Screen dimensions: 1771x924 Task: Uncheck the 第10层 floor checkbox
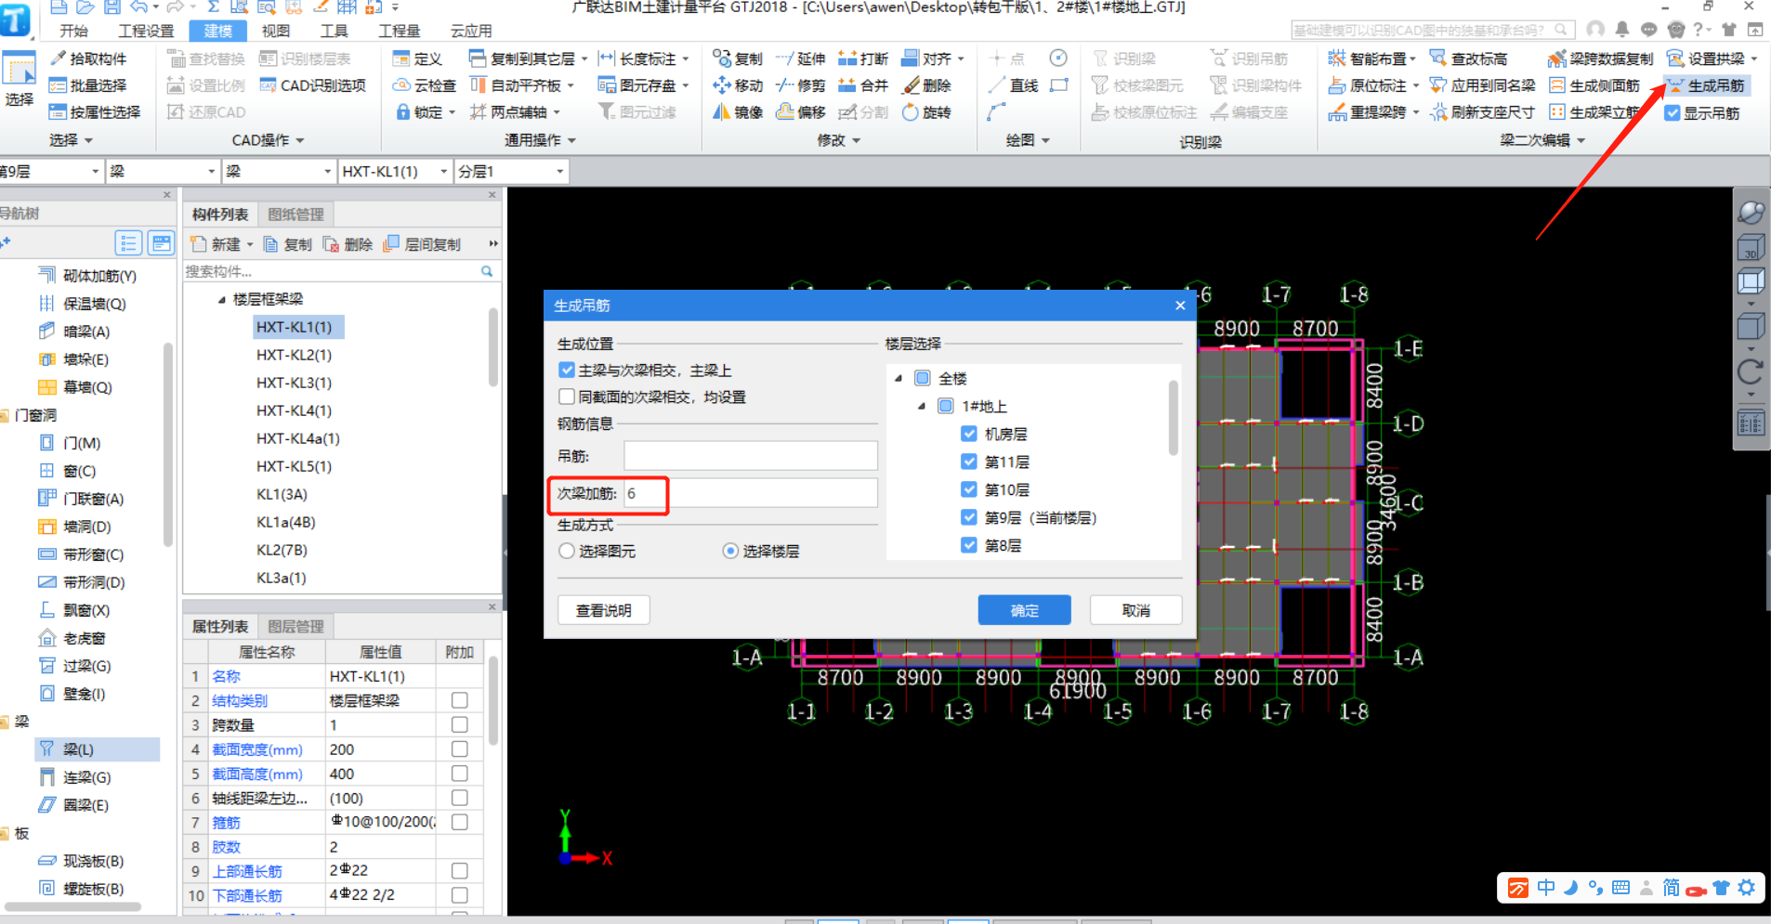[969, 489]
